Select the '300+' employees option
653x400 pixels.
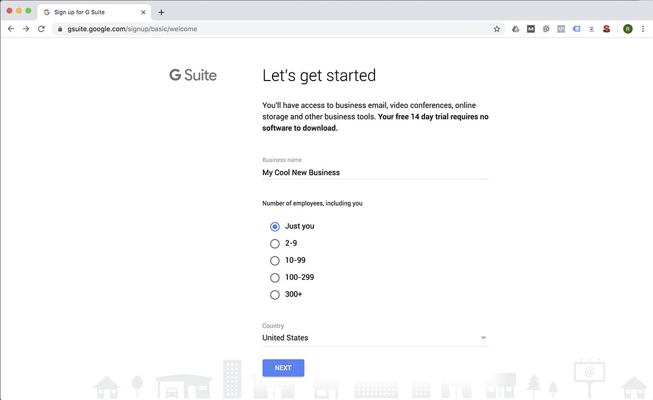pos(275,294)
